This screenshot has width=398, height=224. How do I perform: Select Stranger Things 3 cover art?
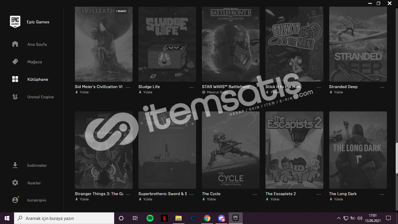click(104, 150)
